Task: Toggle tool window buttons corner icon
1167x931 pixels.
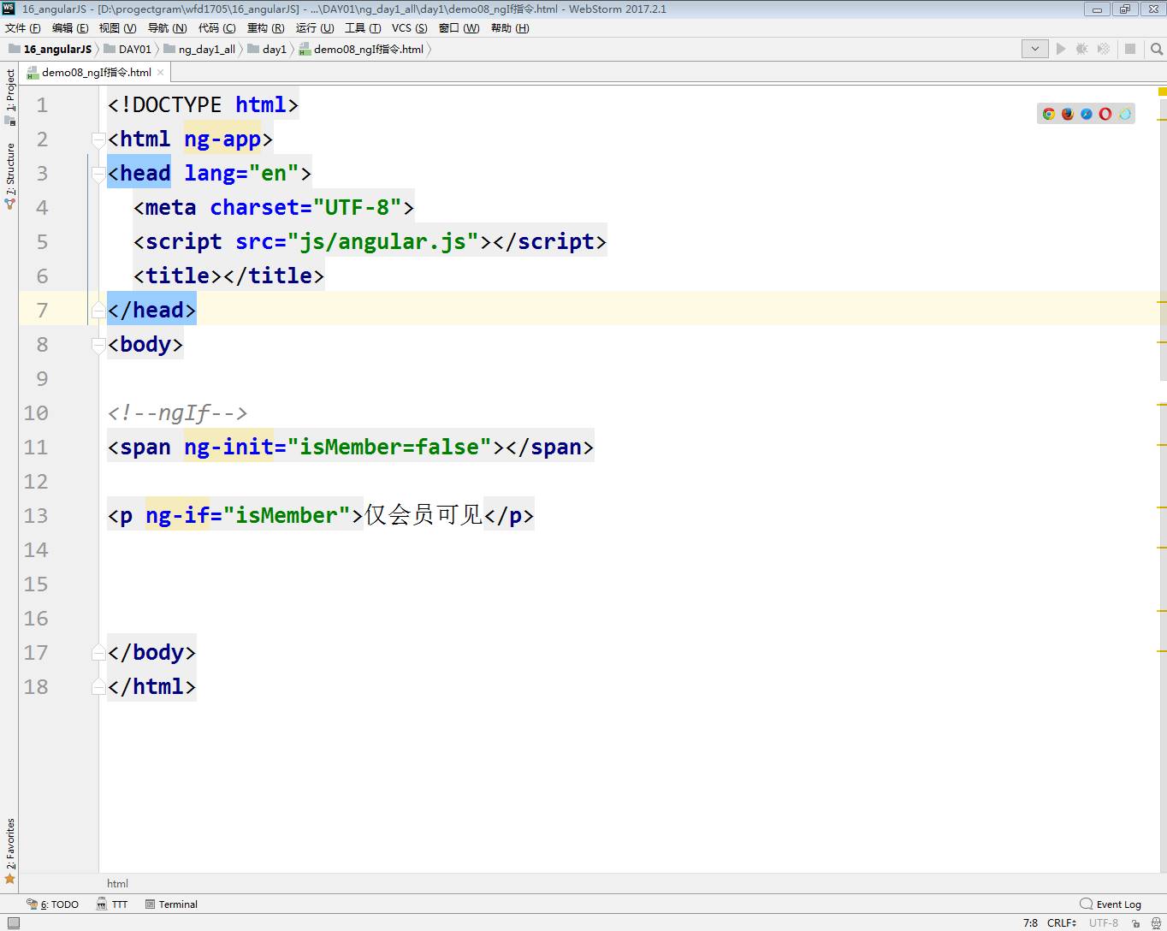Action: click(13, 923)
